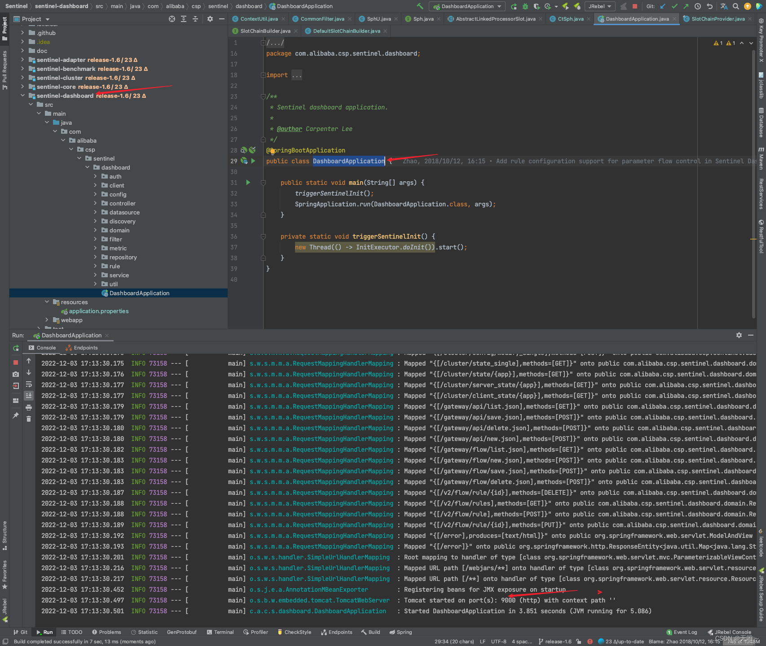This screenshot has height=646, width=766.
Task: Click the Git update project arrow
Action: click(x=663, y=6)
